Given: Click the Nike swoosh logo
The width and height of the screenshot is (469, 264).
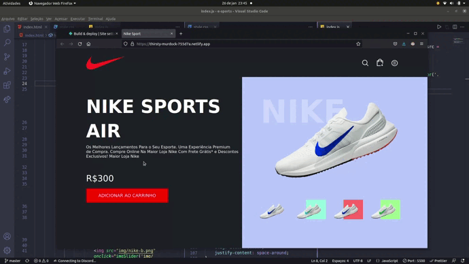Looking at the screenshot, I should 105,63.
